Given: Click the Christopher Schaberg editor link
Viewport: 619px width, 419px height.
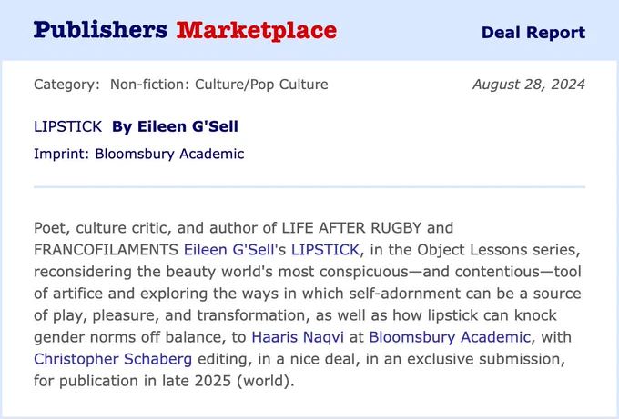Looking at the screenshot, I should [113, 359].
